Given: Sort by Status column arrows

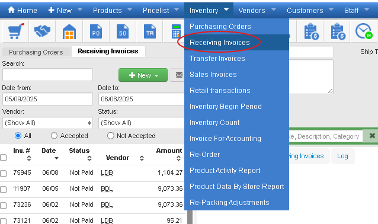Looking at the screenshot, I should click(x=89, y=158).
